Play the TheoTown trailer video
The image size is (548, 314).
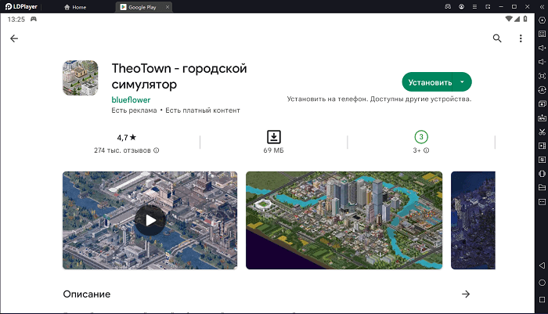point(150,220)
